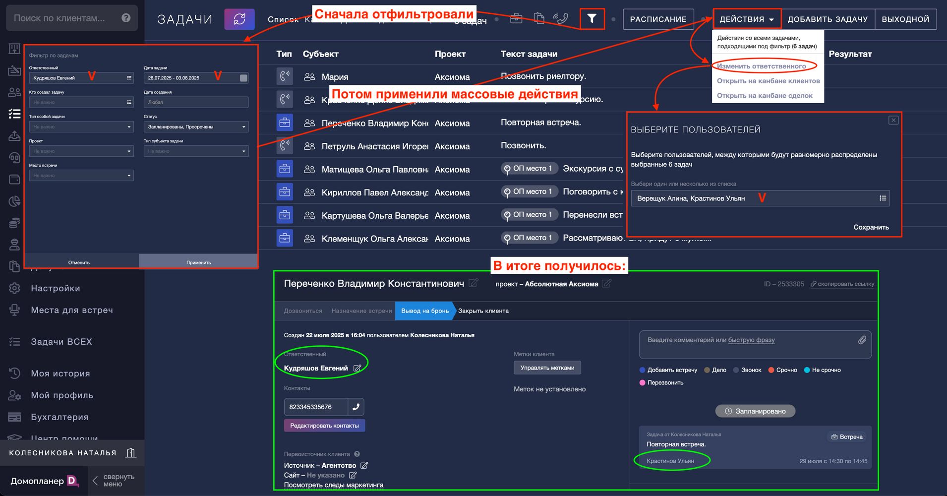Open user selector Верещук Алина, Крастинов Ульян
The height and width of the screenshot is (496, 947).
tap(760, 198)
